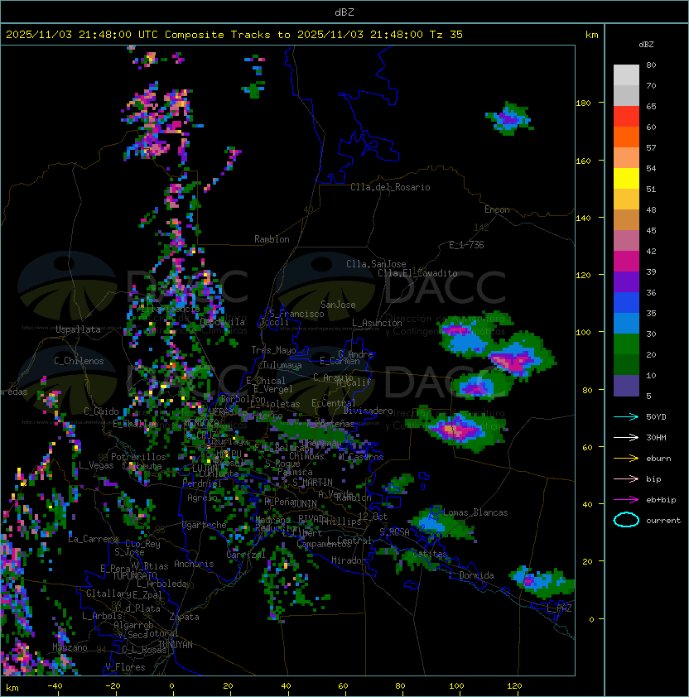Click the S_Francisco place label

coord(296,314)
